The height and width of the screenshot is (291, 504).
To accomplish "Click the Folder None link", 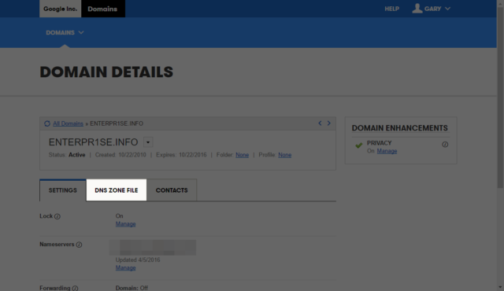I will 242,155.
